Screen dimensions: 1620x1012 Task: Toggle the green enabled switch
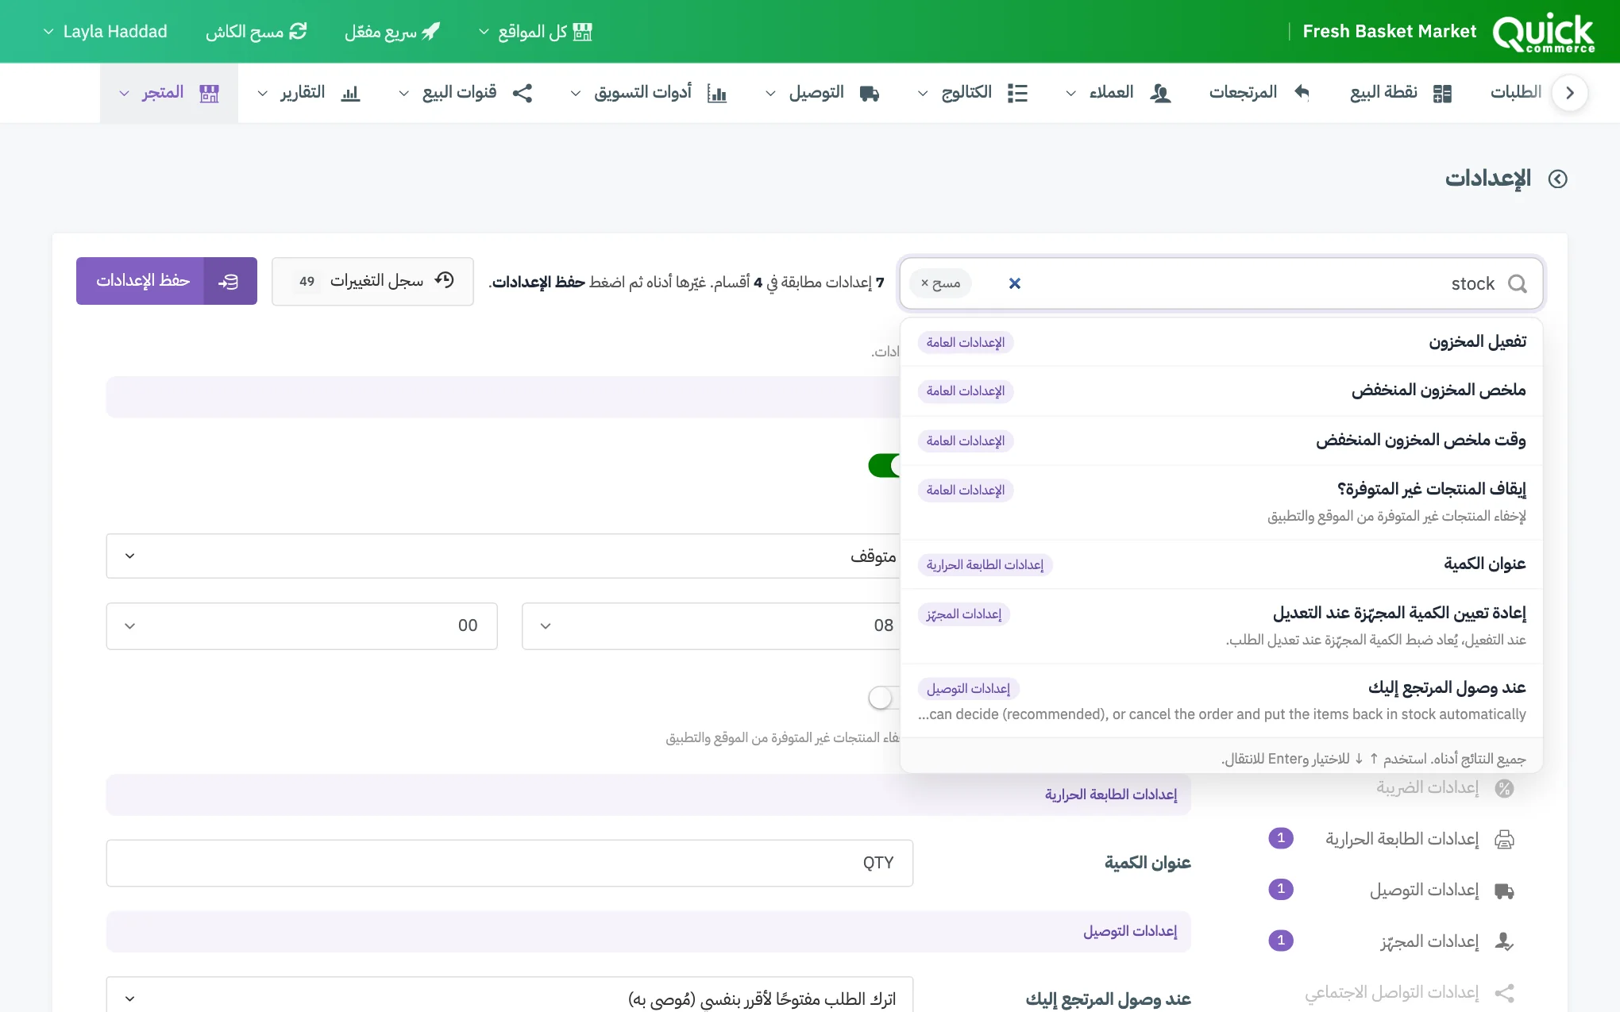click(885, 466)
